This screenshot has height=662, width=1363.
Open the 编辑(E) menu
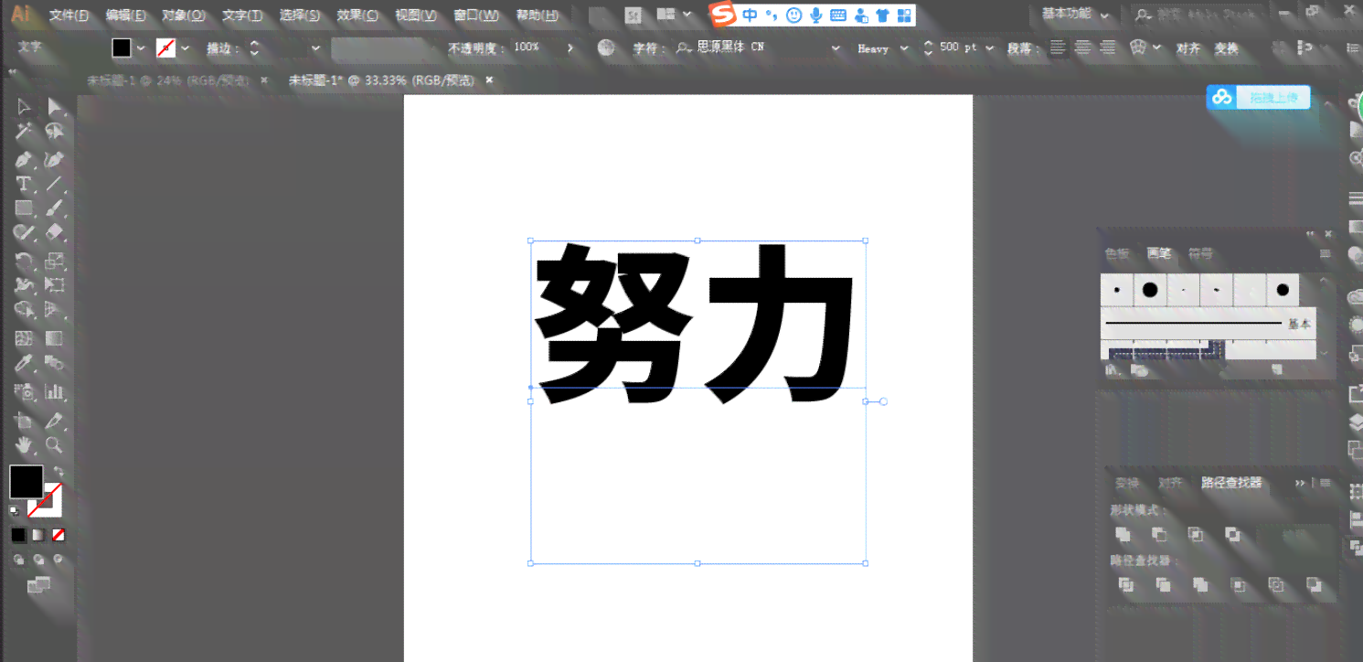(126, 16)
